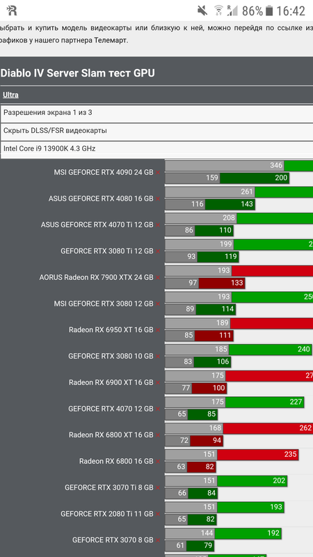Select the GEFORCE RTX 3070 8 GB label

coord(113,540)
